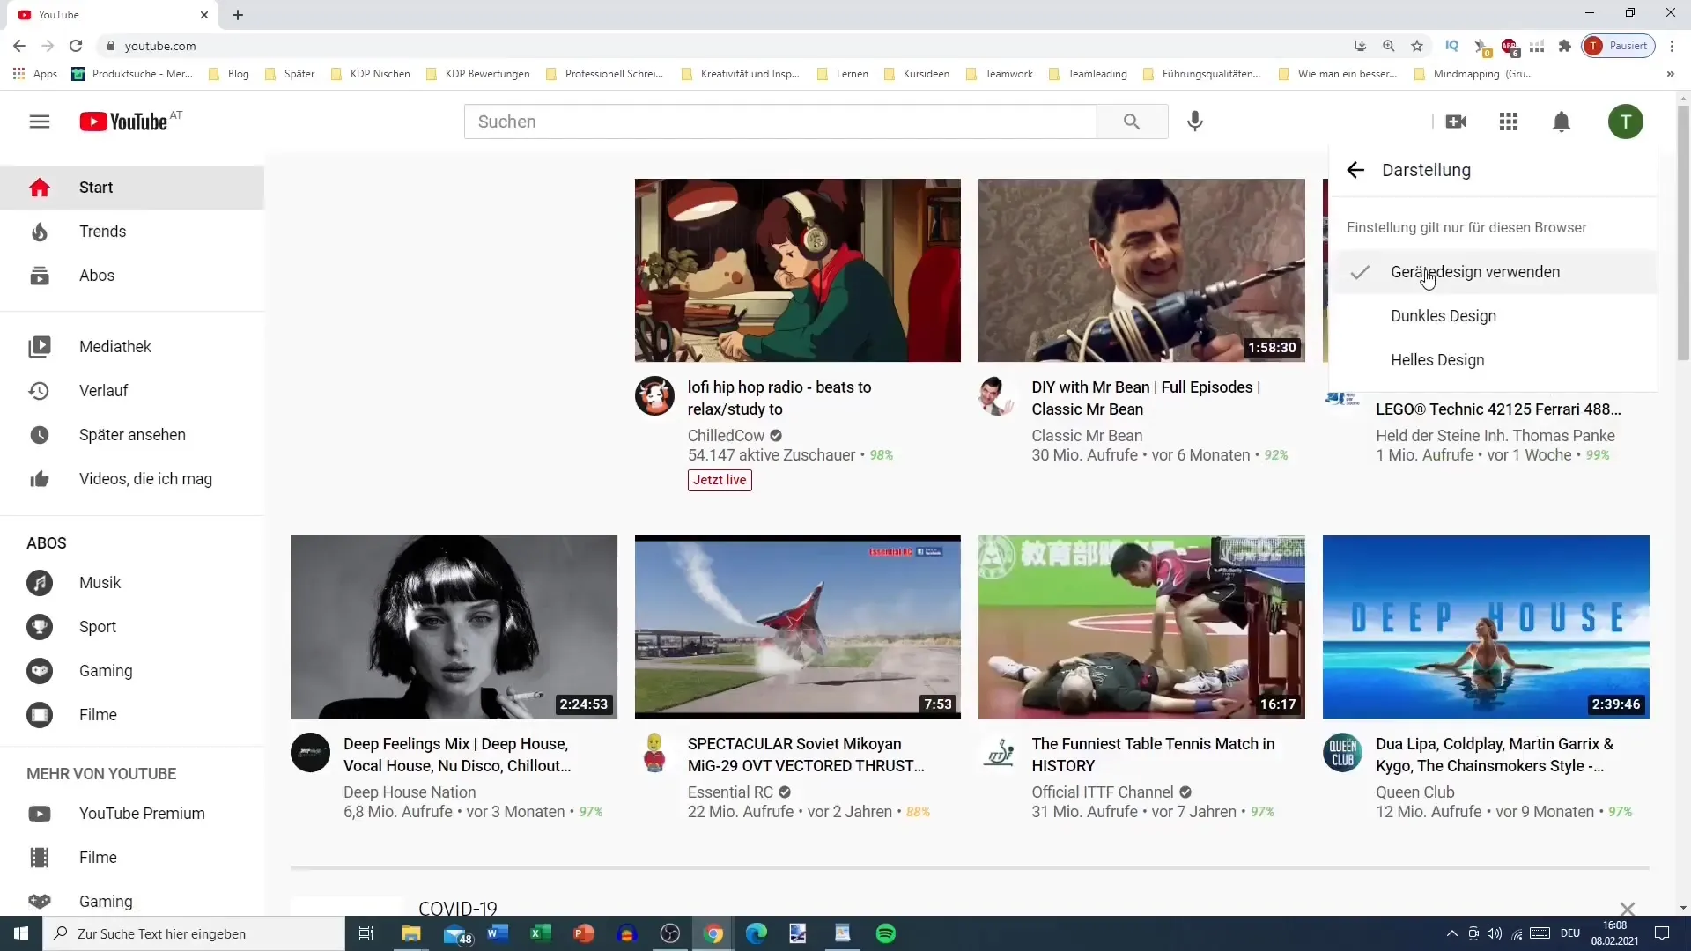Navigate back in Darstellung settings

tap(1356, 170)
